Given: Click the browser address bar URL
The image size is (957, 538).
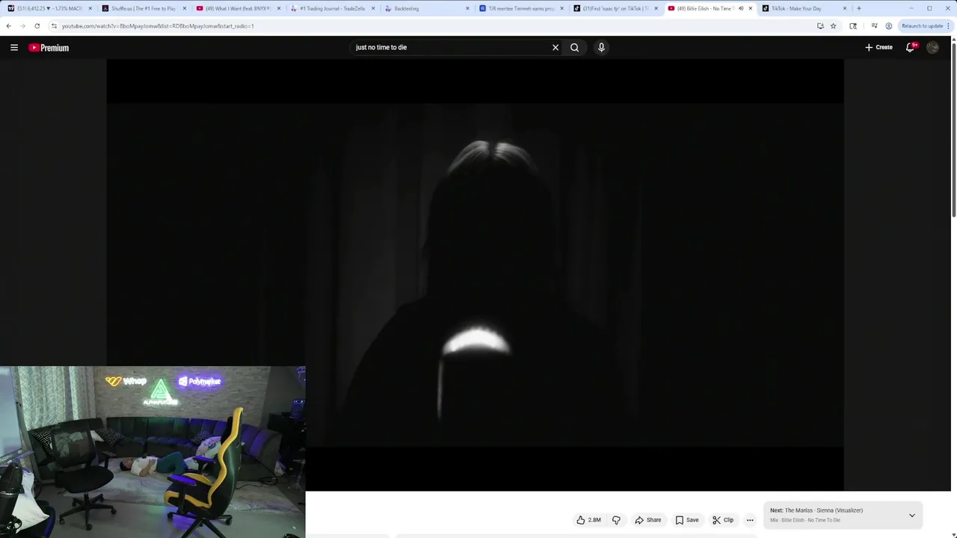Looking at the screenshot, I should tap(158, 26).
